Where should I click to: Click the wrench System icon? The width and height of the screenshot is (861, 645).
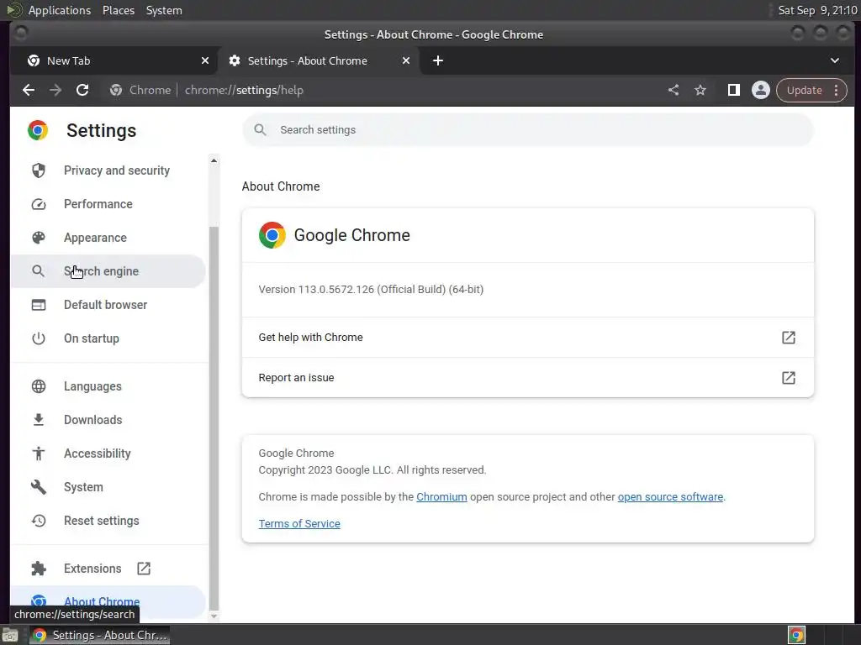pyautogui.click(x=39, y=487)
